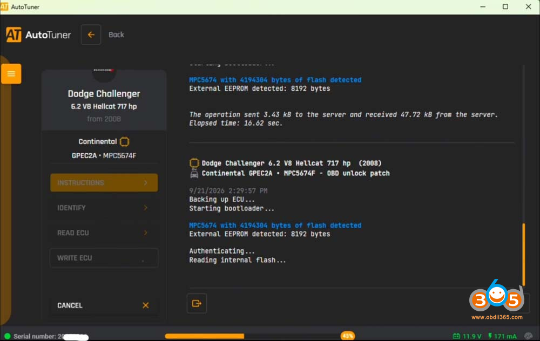Click the Serial number status text
This screenshot has height=341, width=540.
coord(51,337)
